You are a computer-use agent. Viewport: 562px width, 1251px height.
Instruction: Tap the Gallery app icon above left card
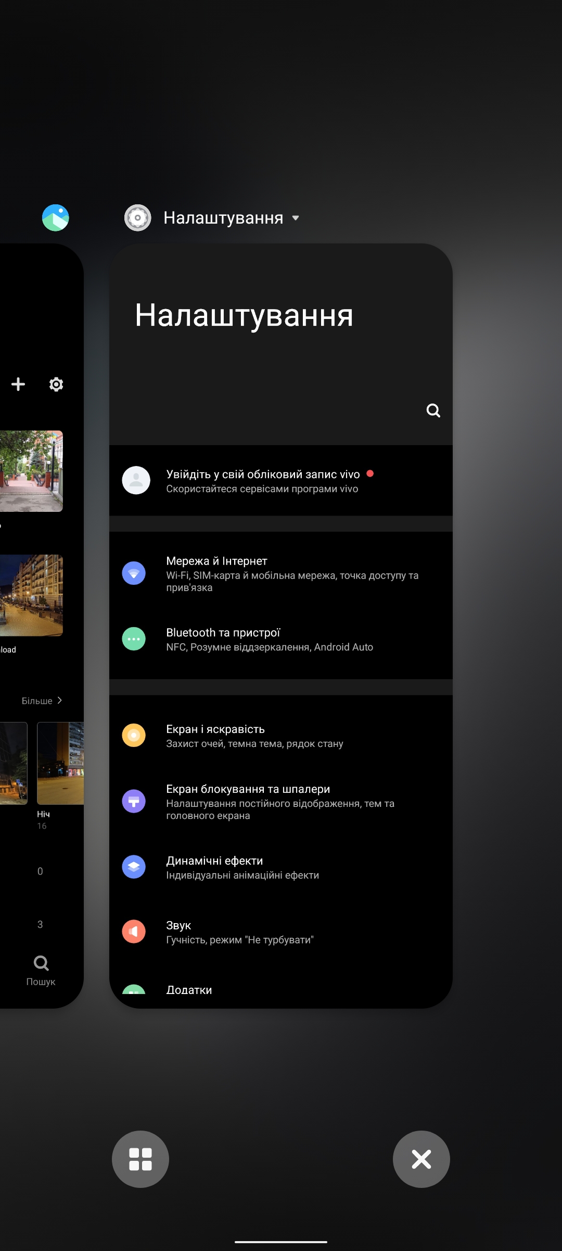point(55,218)
